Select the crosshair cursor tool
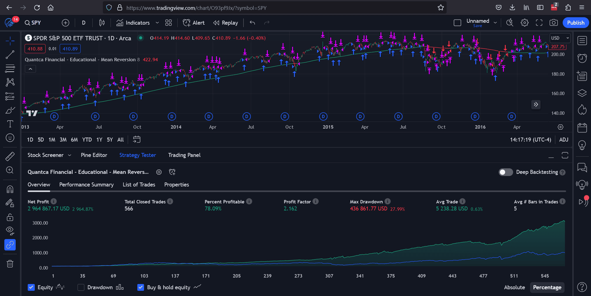This screenshot has height=296, width=591. coord(10,41)
